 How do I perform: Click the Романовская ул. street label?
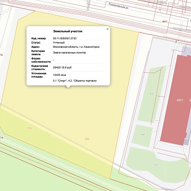(119, 6)
